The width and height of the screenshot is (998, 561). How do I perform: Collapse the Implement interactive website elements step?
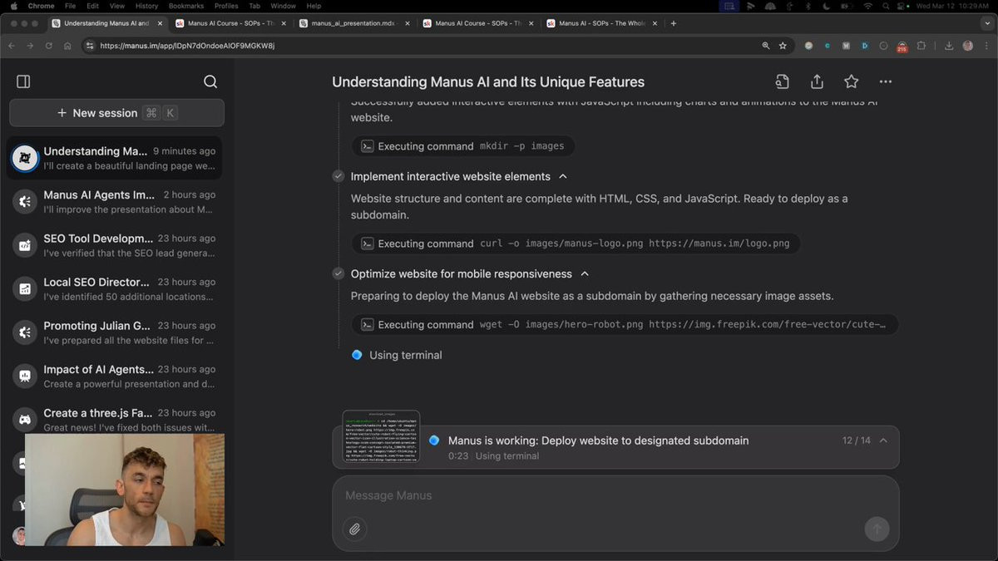[563, 176]
